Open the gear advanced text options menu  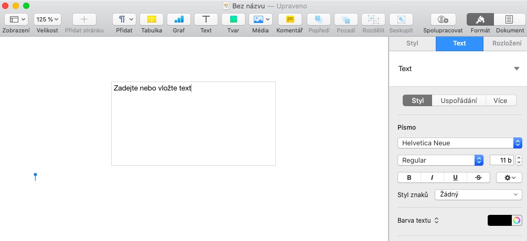pos(509,178)
